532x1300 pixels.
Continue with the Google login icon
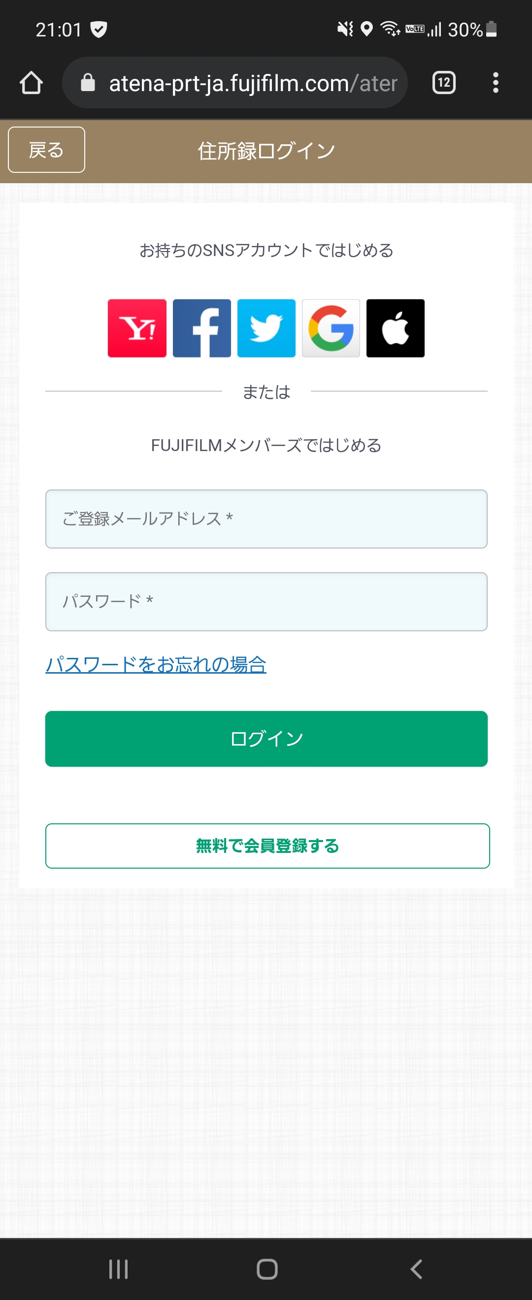331,328
